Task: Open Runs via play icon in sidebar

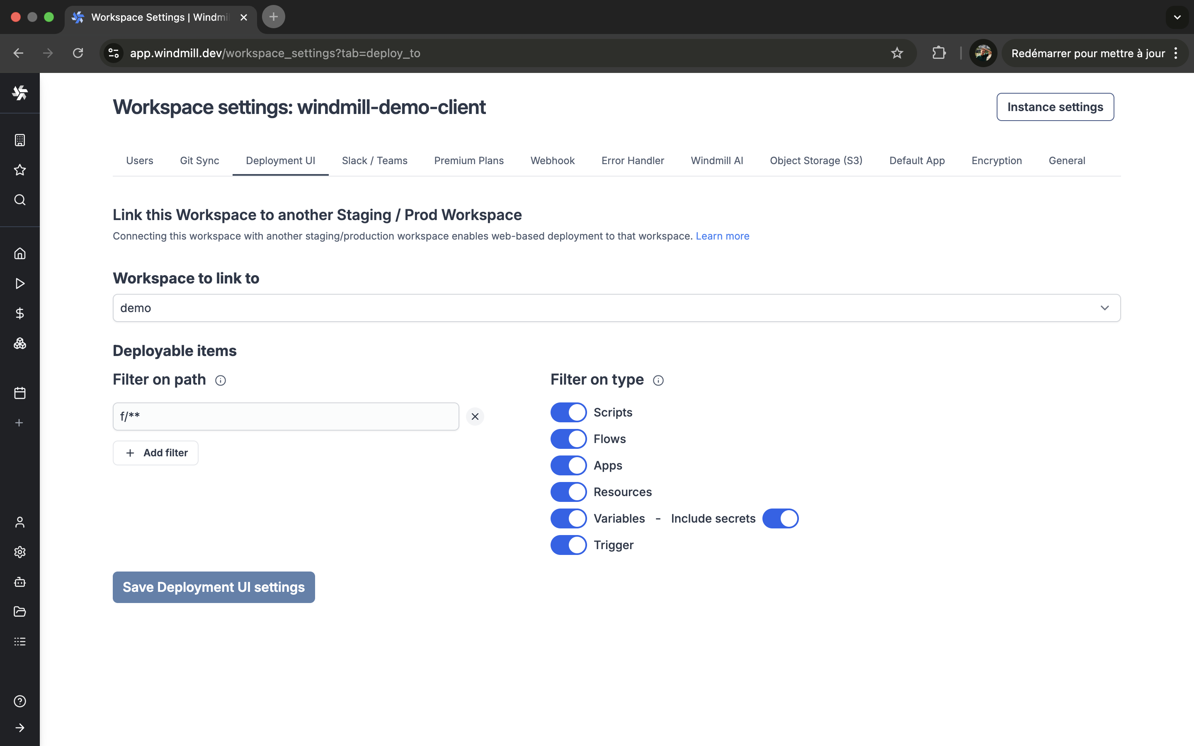Action: coord(20,284)
